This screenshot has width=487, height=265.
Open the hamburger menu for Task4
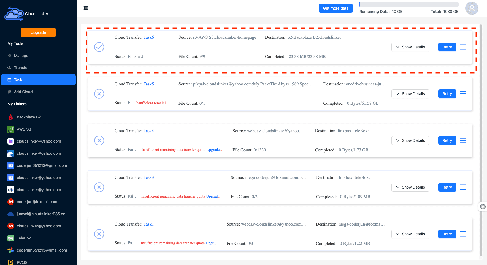point(463,140)
